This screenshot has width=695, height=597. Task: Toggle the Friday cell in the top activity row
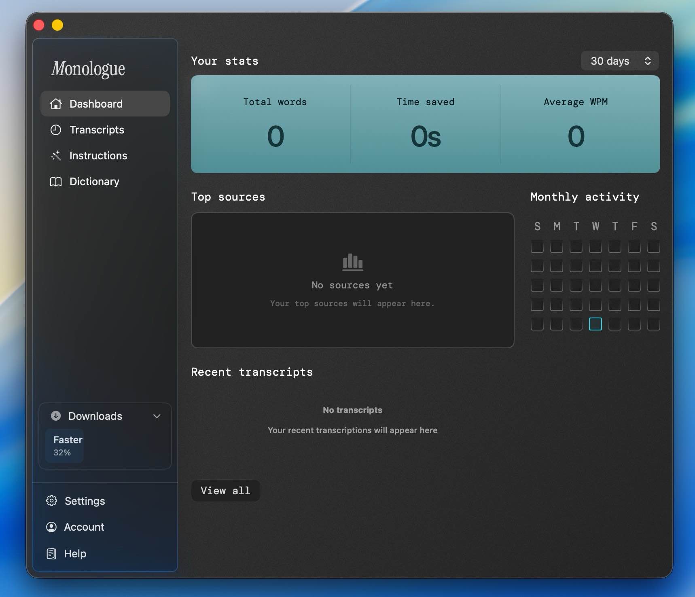(634, 247)
